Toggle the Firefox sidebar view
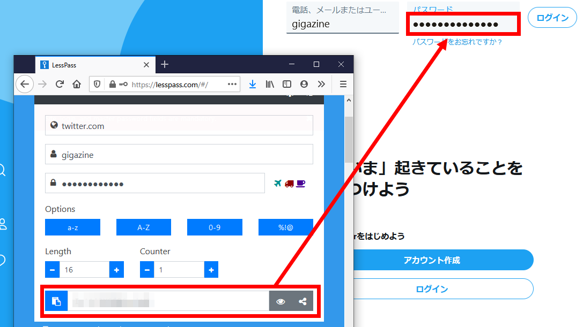The image size is (583, 327). [287, 84]
